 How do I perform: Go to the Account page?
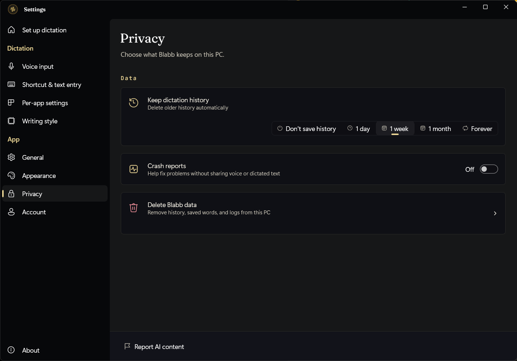click(x=55, y=212)
